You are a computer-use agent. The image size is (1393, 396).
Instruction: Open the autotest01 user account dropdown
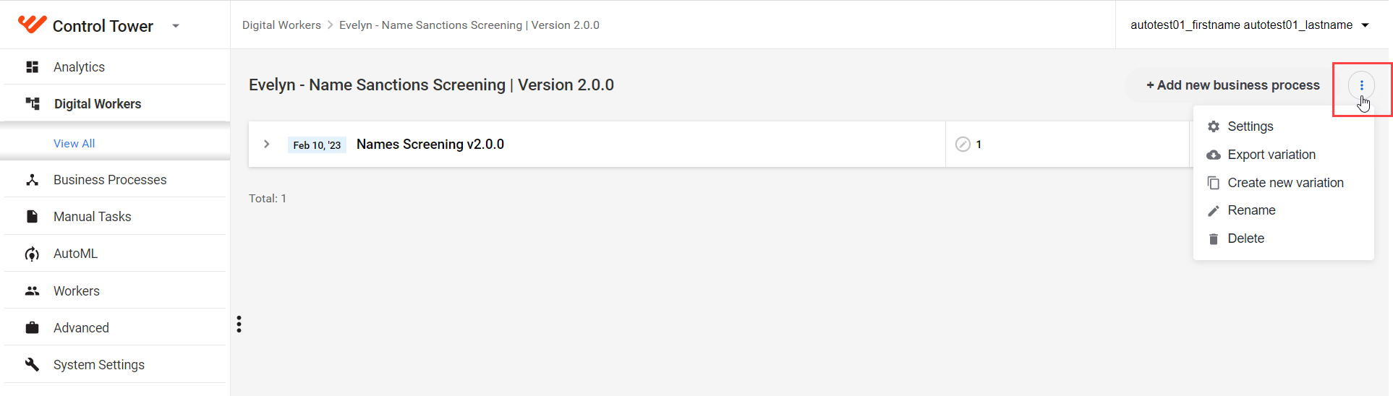[1250, 25]
